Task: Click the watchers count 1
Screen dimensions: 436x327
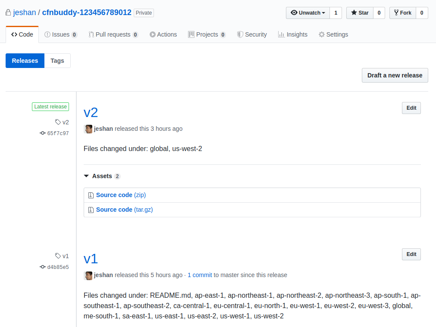Action: point(336,13)
